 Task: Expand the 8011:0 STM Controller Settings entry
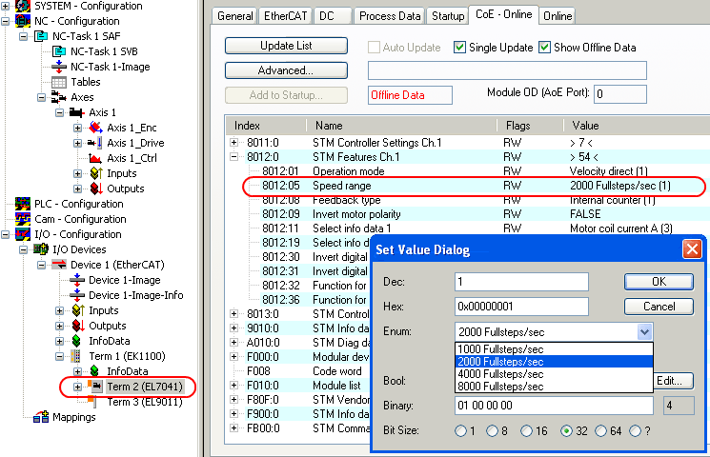[234, 143]
